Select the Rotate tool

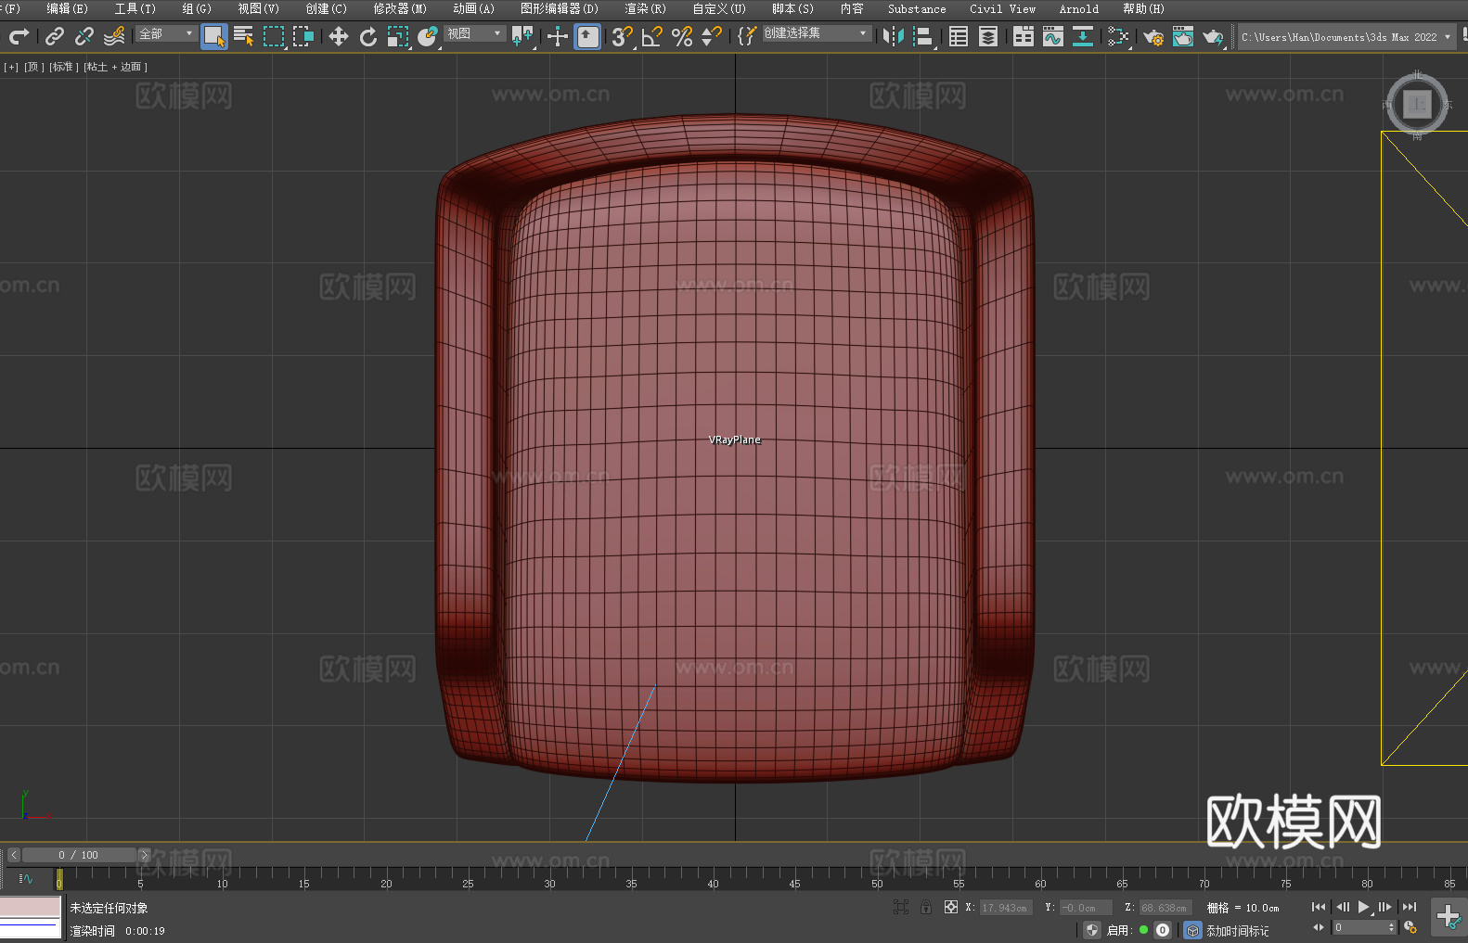(x=368, y=36)
